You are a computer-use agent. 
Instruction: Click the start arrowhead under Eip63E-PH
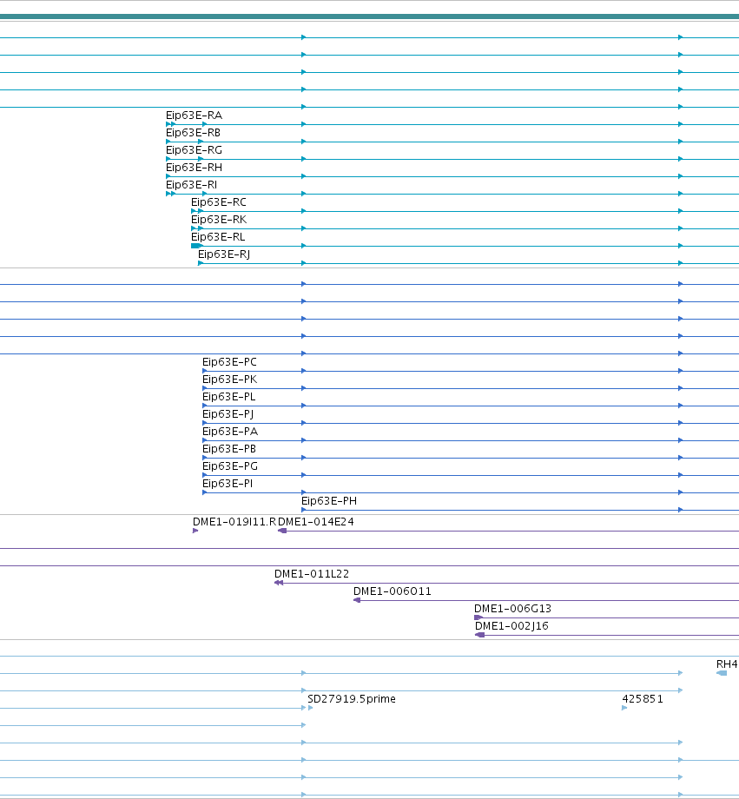tap(304, 510)
